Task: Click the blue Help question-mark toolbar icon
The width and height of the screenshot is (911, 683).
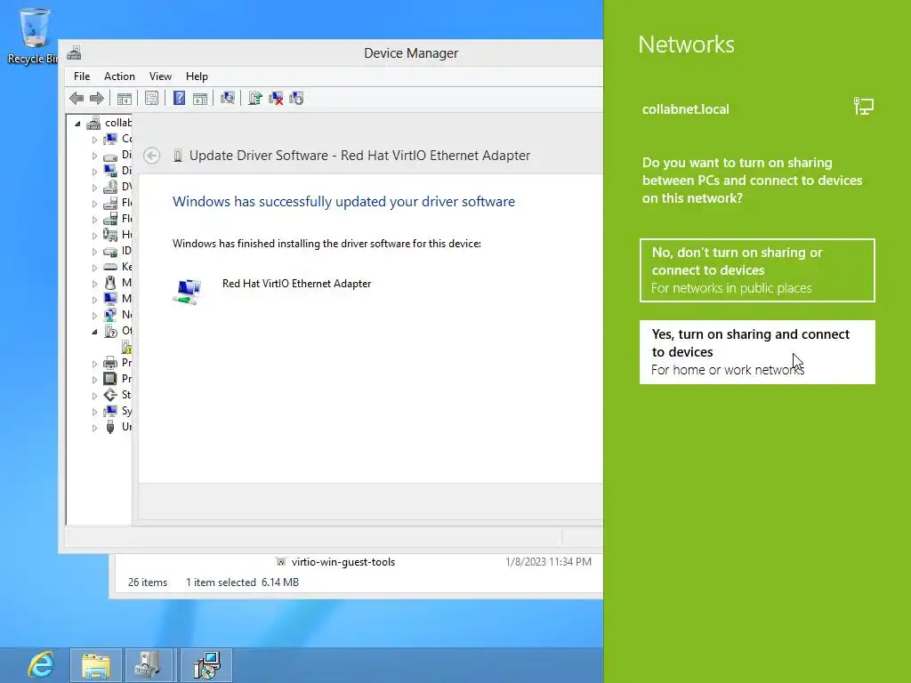Action: [x=180, y=98]
